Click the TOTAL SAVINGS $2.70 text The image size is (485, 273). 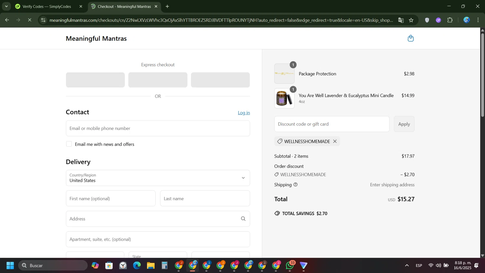pos(305,213)
